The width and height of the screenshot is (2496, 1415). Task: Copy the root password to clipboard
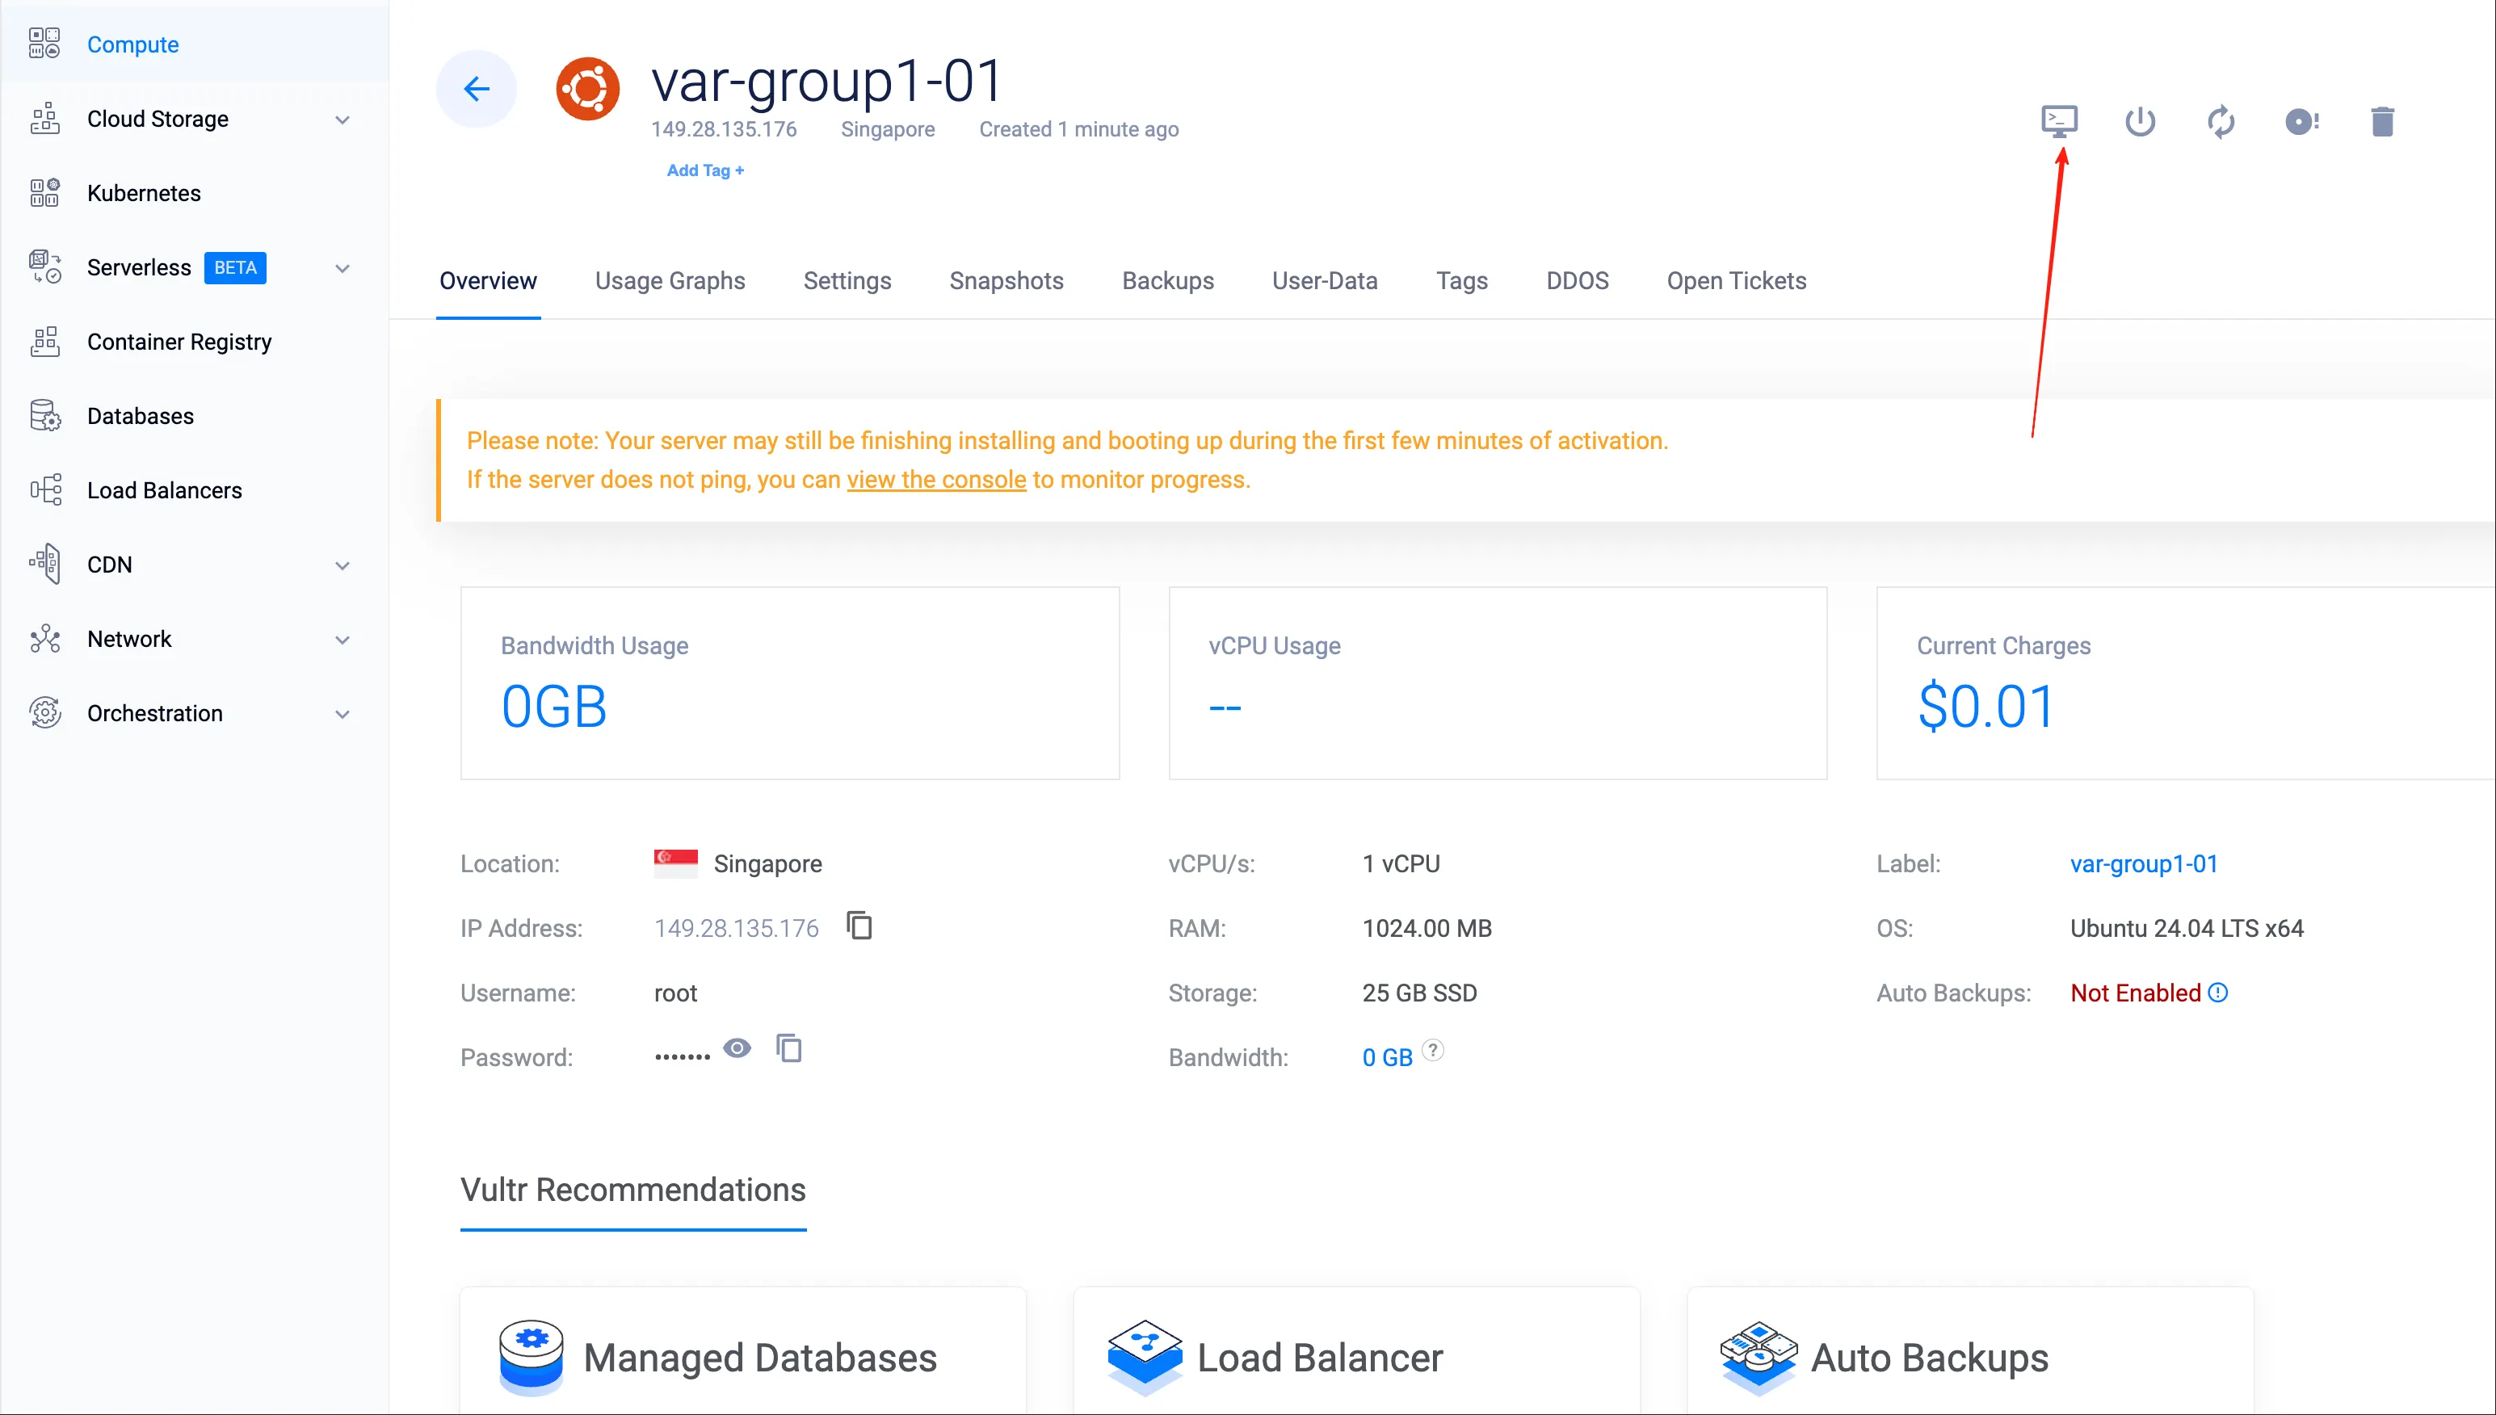(x=789, y=1048)
